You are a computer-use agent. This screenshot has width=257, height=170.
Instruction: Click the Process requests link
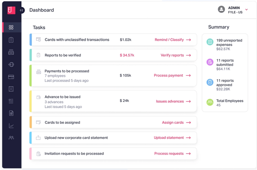pyautogui.click(x=169, y=153)
